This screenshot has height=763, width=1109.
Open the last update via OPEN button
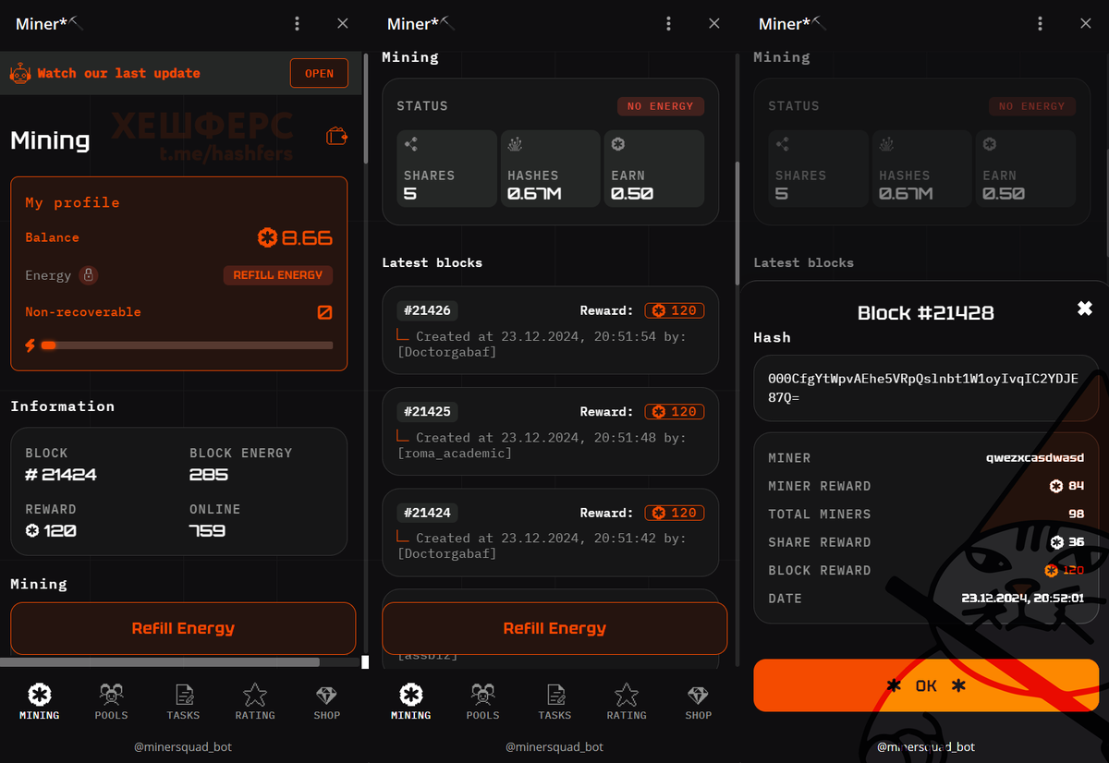[319, 73]
